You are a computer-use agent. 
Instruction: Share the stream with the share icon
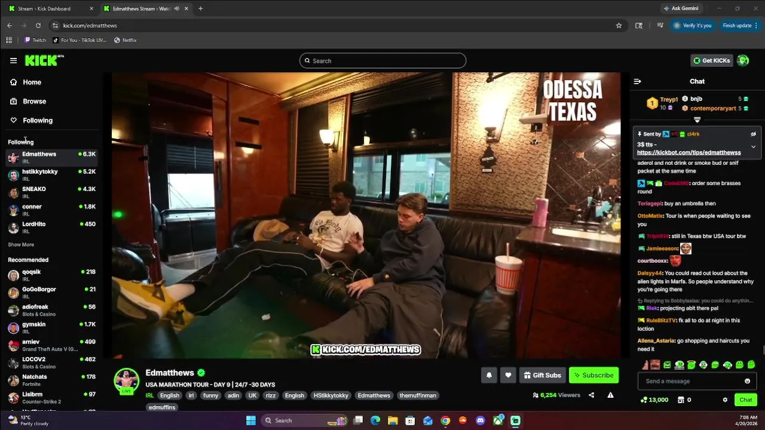[x=591, y=395]
